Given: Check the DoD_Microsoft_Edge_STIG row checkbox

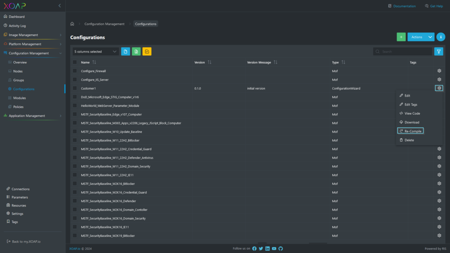Looking at the screenshot, I should pos(75,97).
